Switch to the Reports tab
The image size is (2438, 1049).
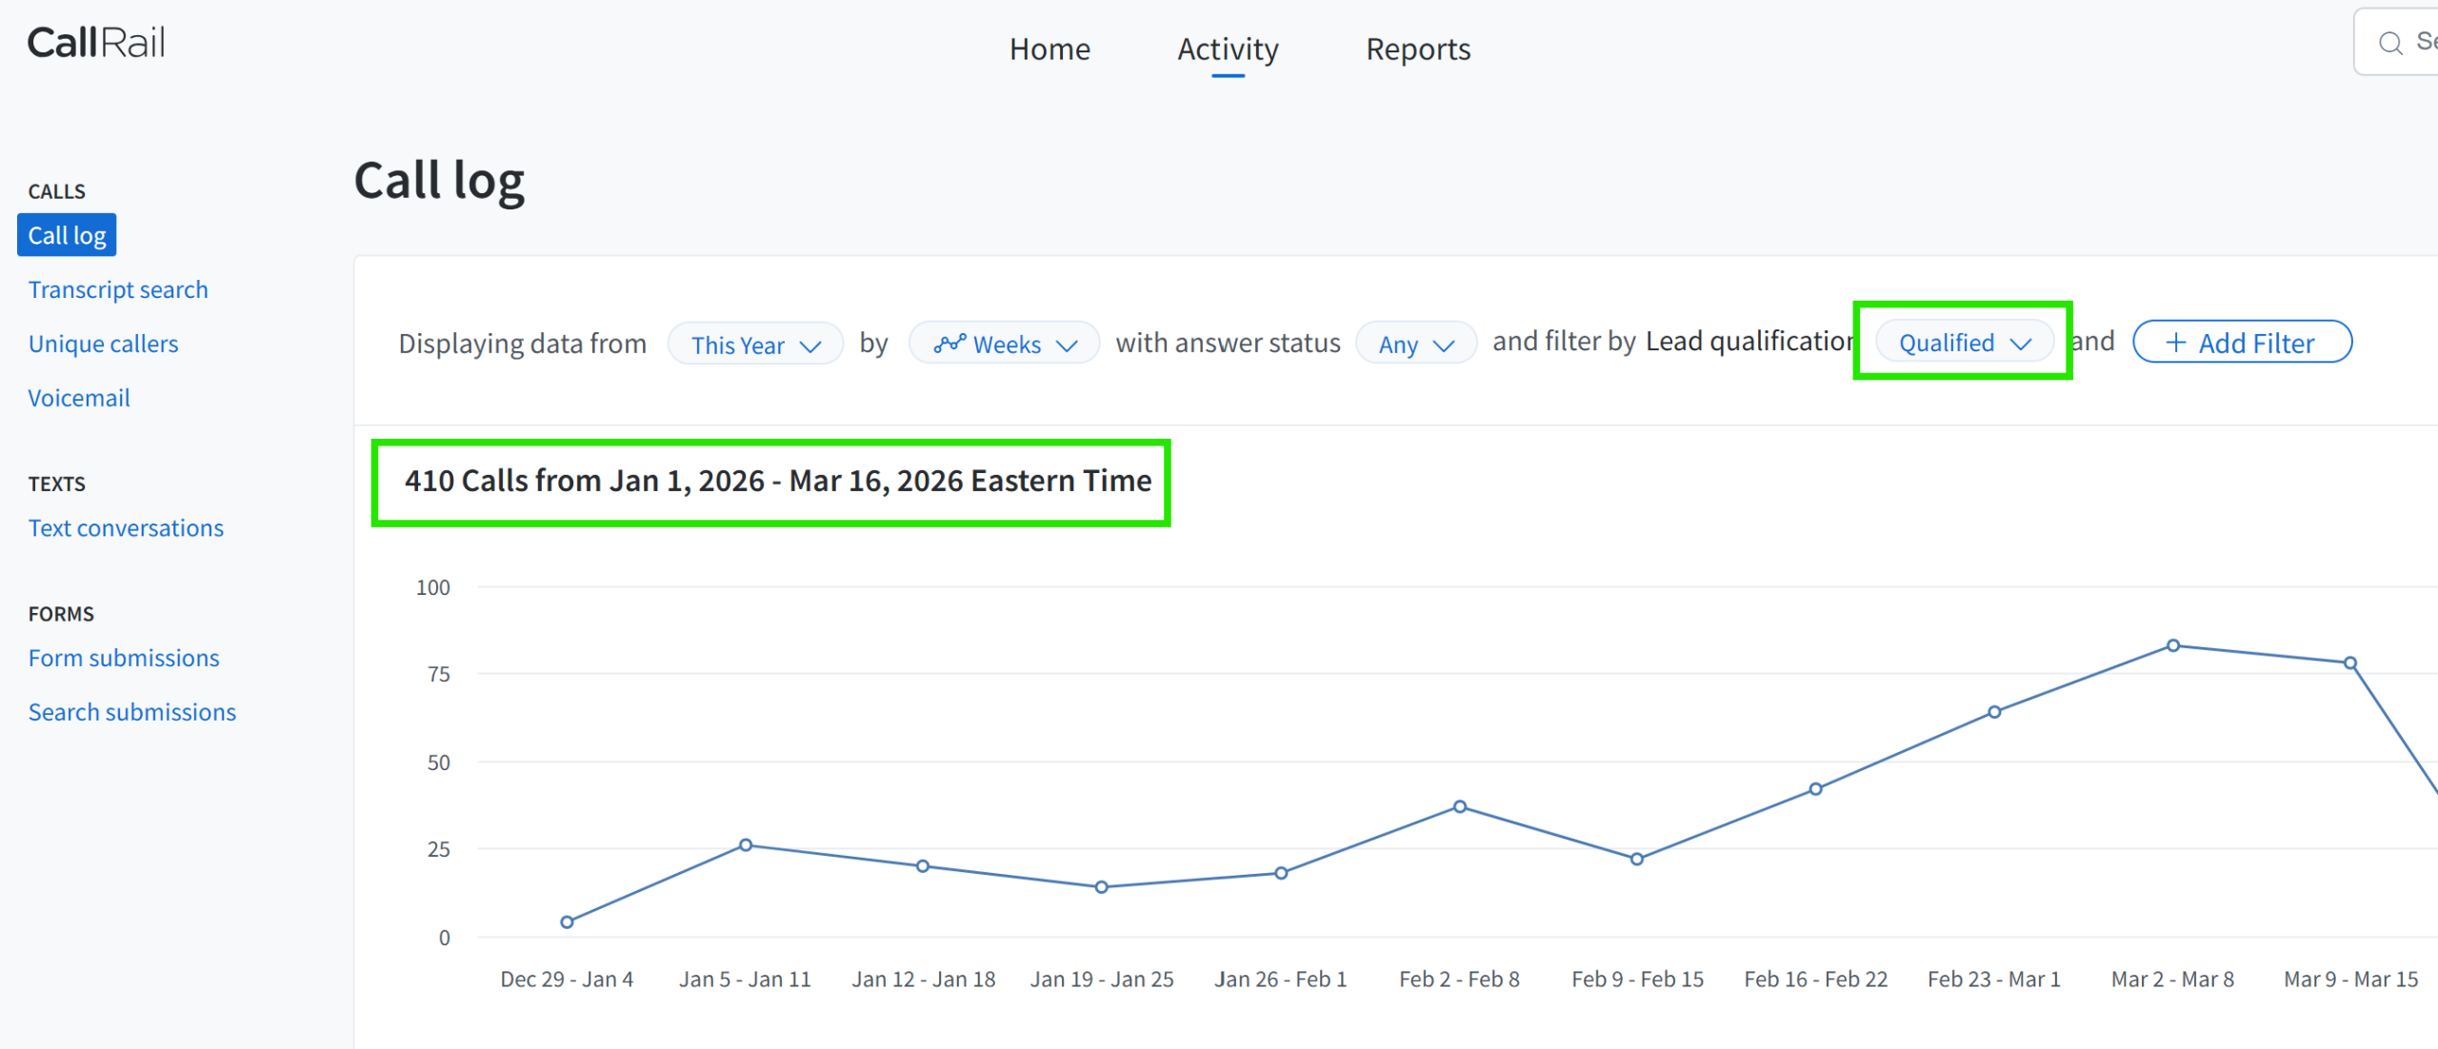point(1417,49)
